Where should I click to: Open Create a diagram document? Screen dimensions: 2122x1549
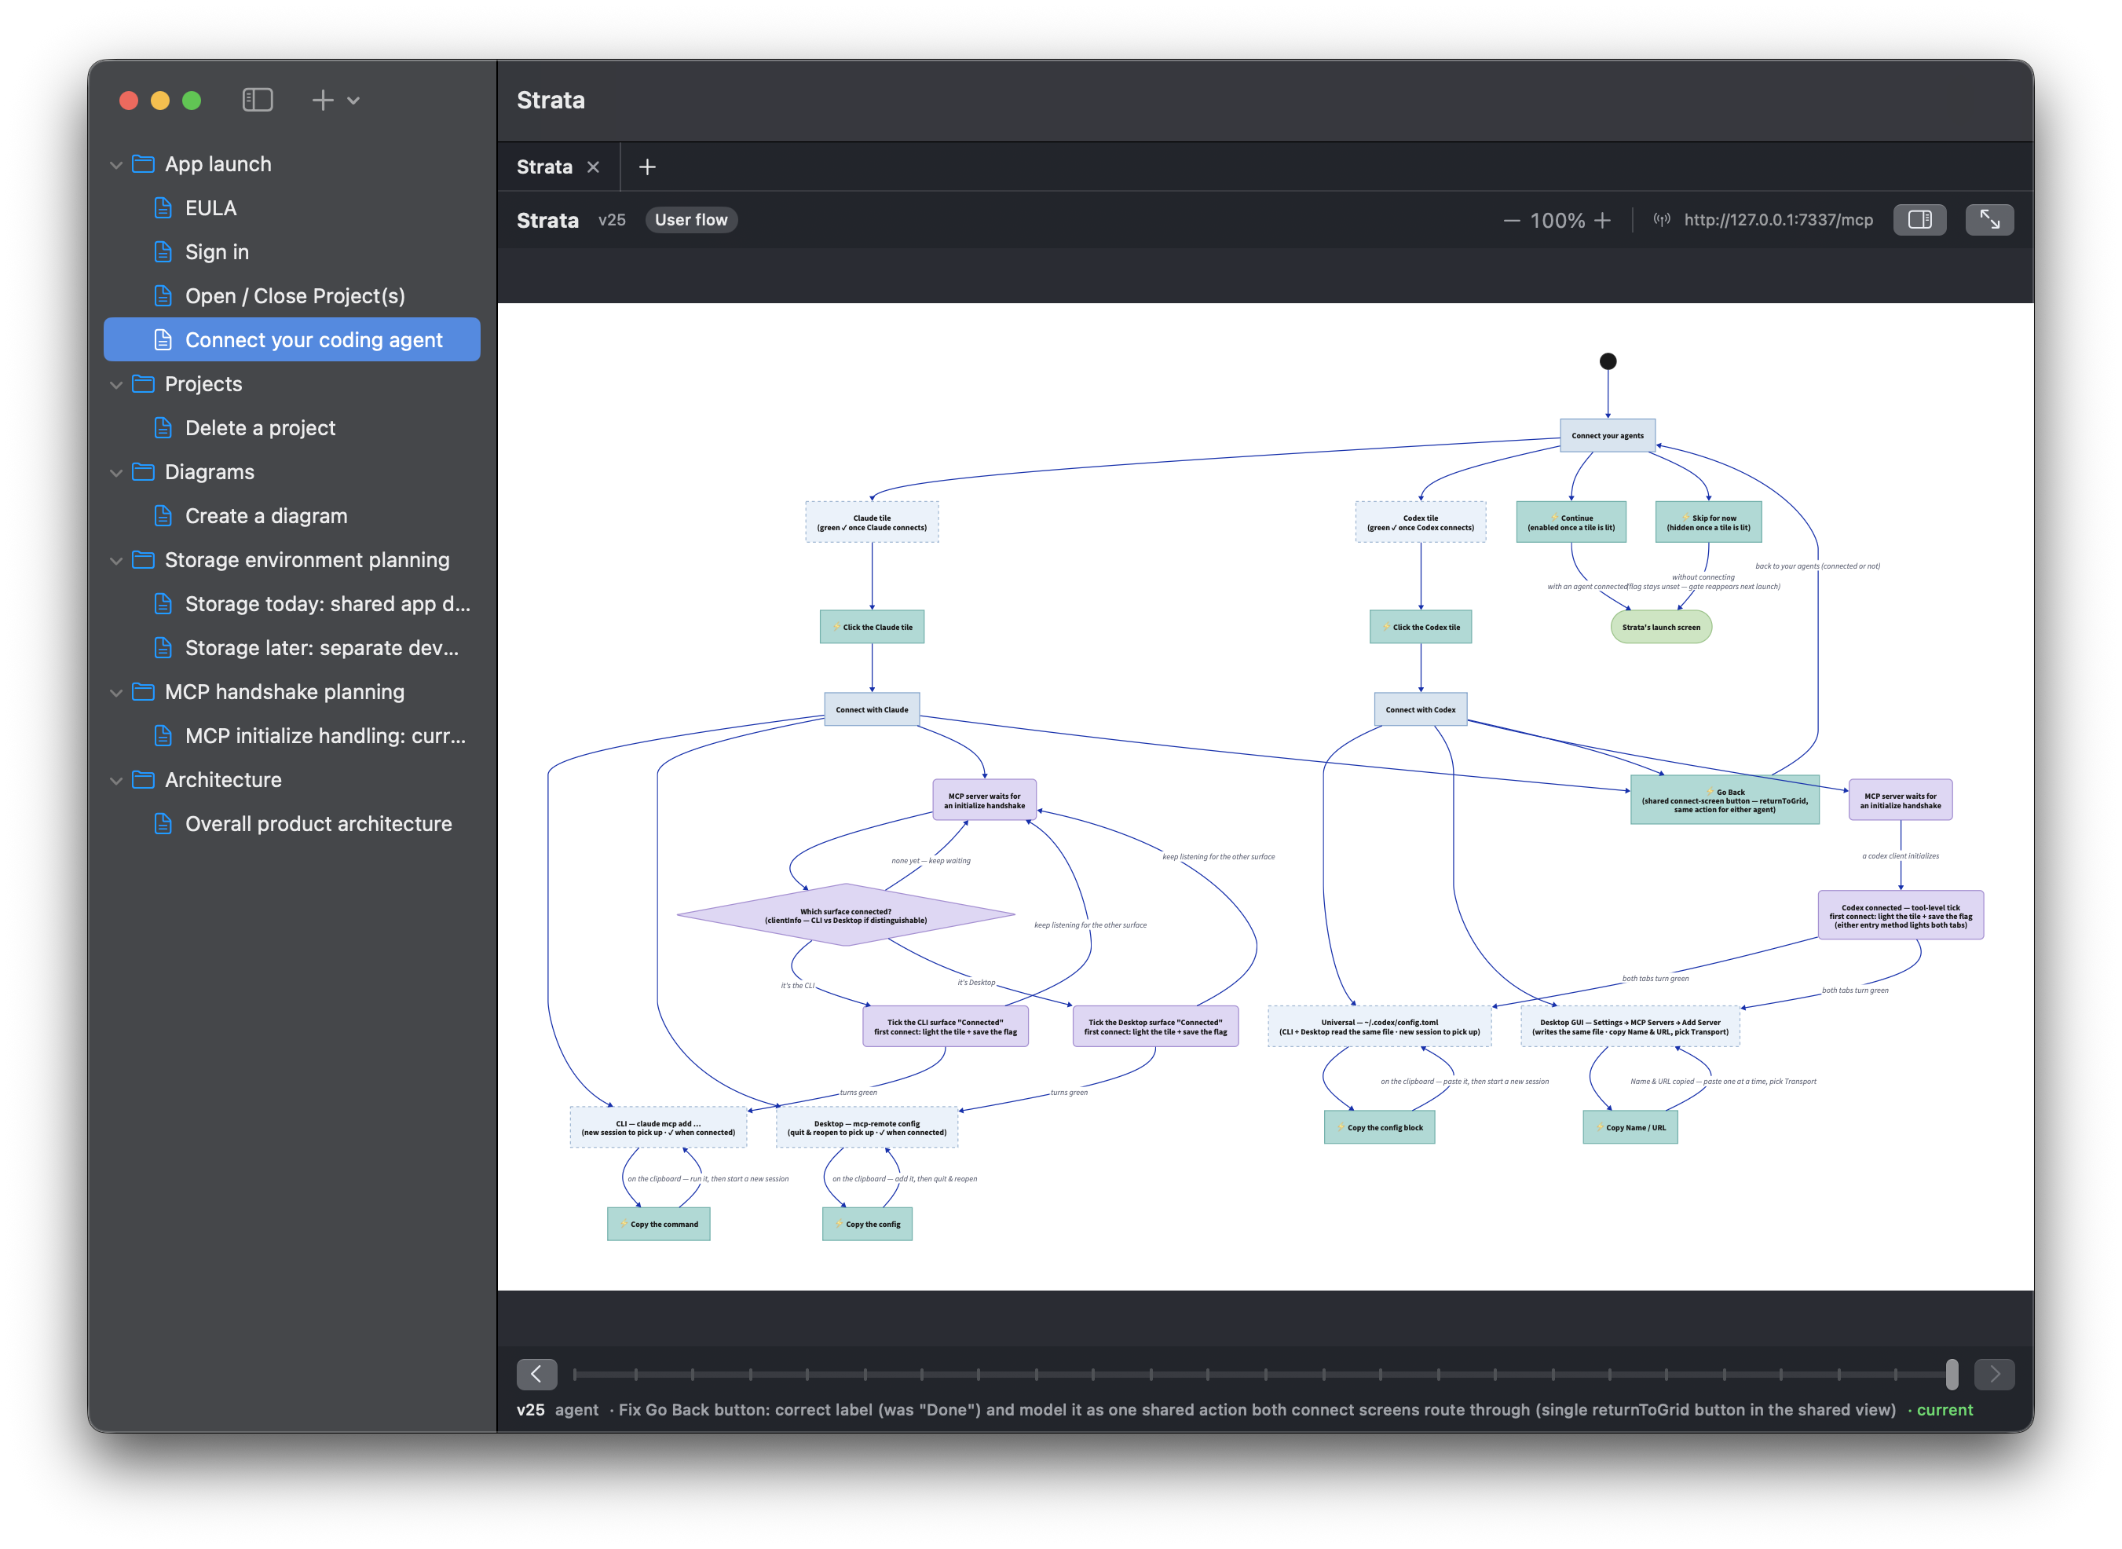tap(291, 516)
